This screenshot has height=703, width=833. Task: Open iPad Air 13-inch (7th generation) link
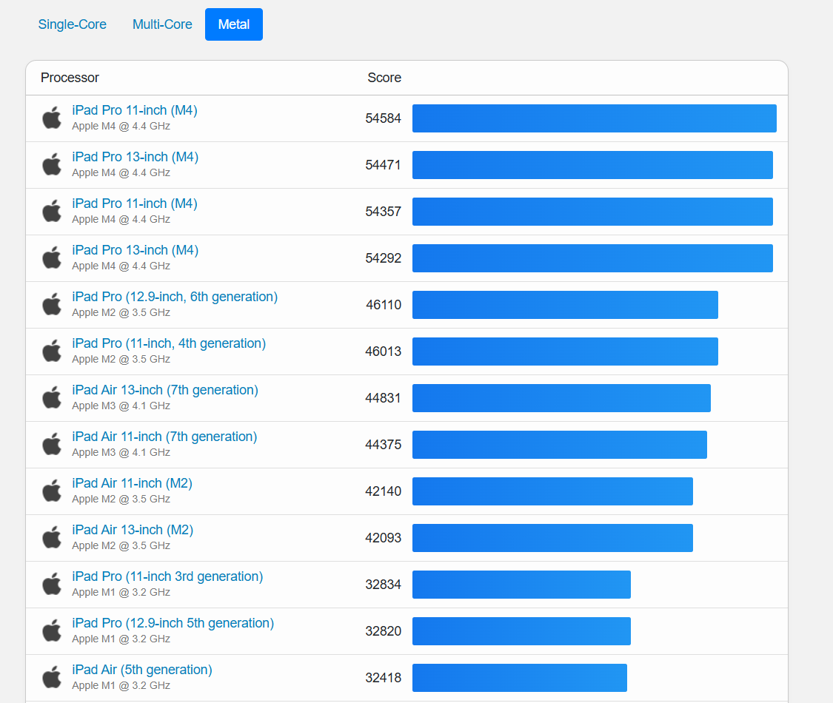coord(164,390)
